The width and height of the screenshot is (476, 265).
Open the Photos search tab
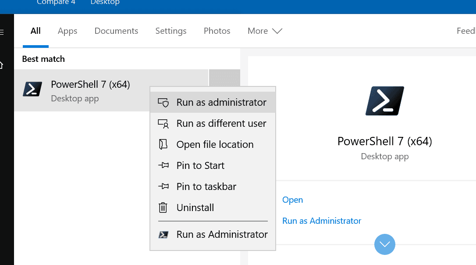[217, 31]
